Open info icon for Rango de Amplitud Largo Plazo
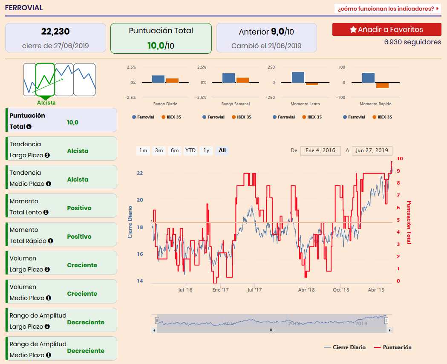The height and width of the screenshot is (364, 447). (47, 326)
